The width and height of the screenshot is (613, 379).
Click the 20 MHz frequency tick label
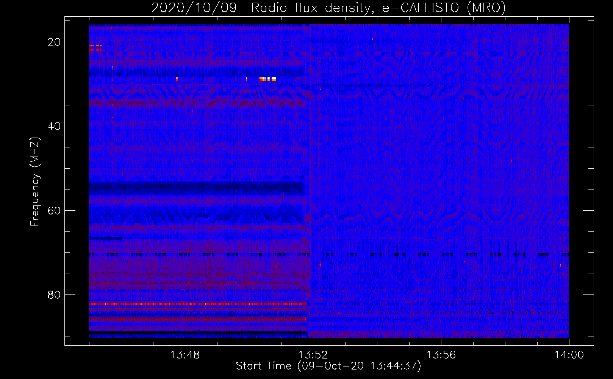(54, 42)
